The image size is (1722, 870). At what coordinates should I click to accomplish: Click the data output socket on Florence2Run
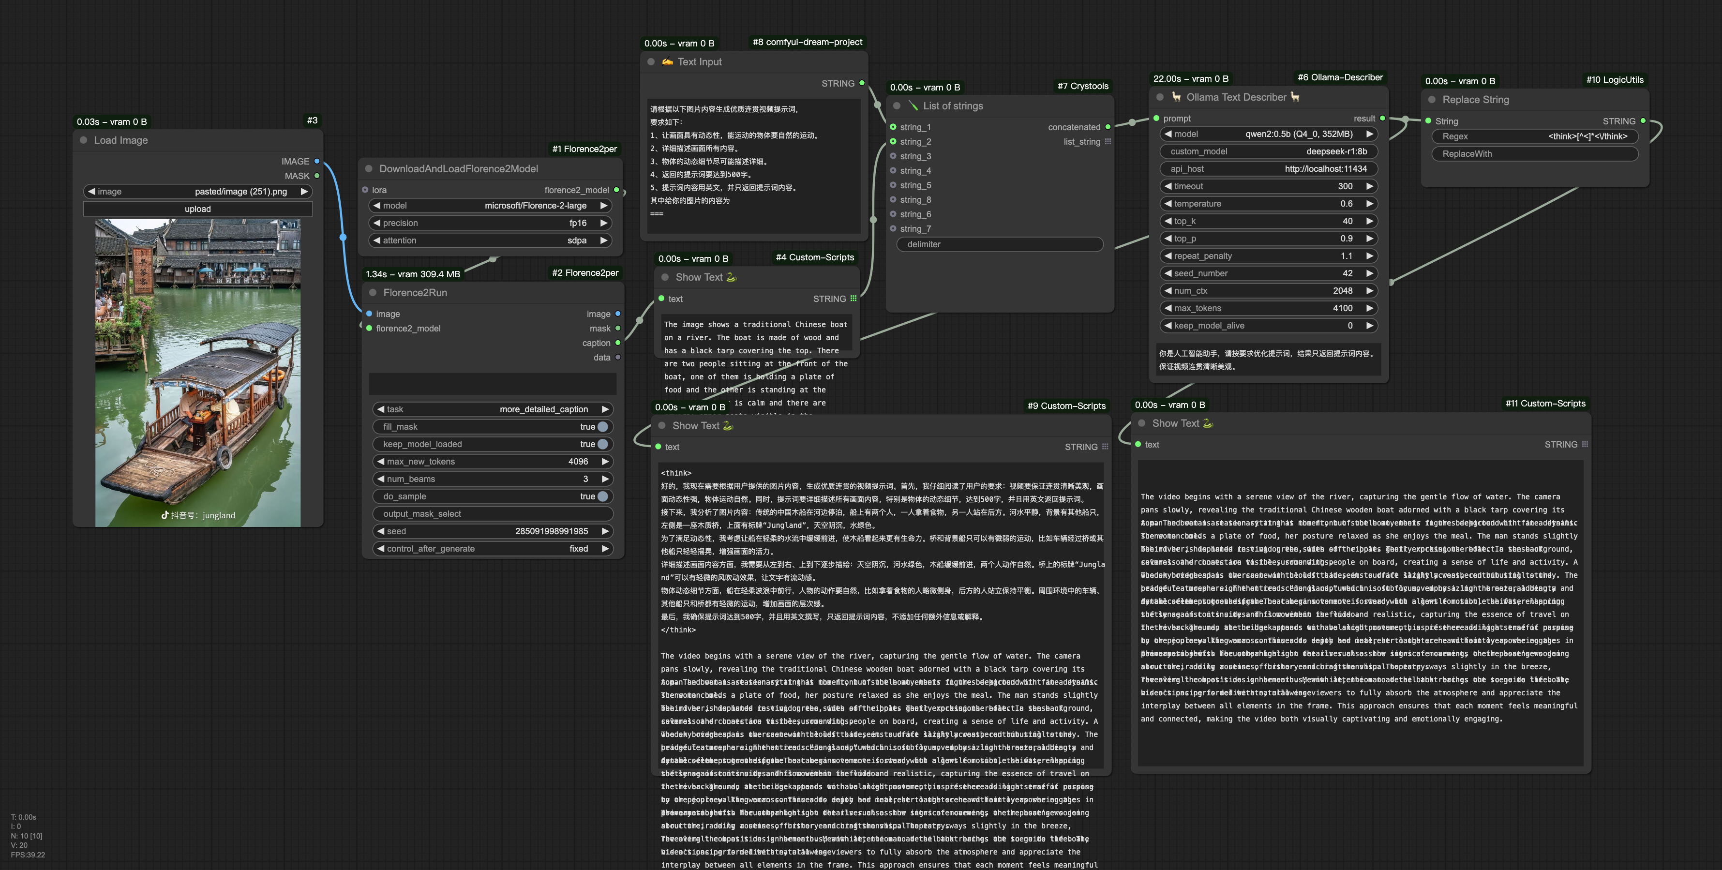point(618,358)
